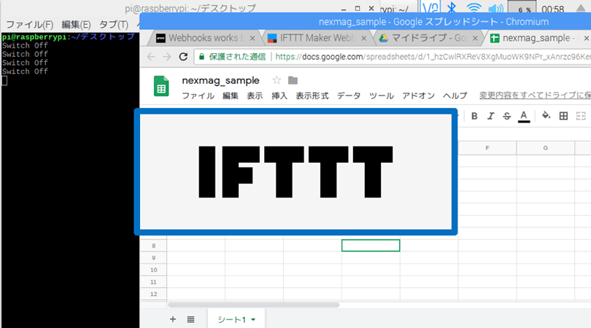
Task: Click the eject tray icon
Action: point(581,8)
